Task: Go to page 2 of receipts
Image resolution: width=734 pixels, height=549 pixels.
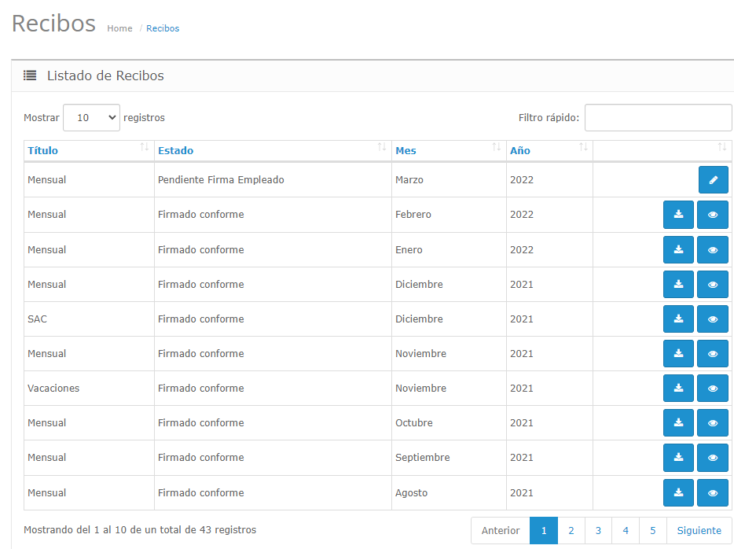Action: click(x=571, y=531)
